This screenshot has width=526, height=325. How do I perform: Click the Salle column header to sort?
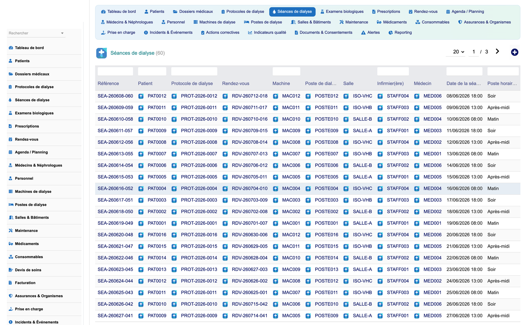click(x=348, y=84)
